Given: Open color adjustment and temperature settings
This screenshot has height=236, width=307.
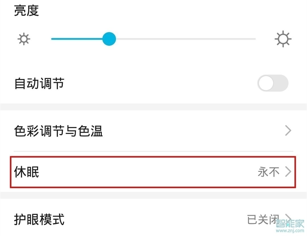Looking at the screenshot, I should click(153, 130).
